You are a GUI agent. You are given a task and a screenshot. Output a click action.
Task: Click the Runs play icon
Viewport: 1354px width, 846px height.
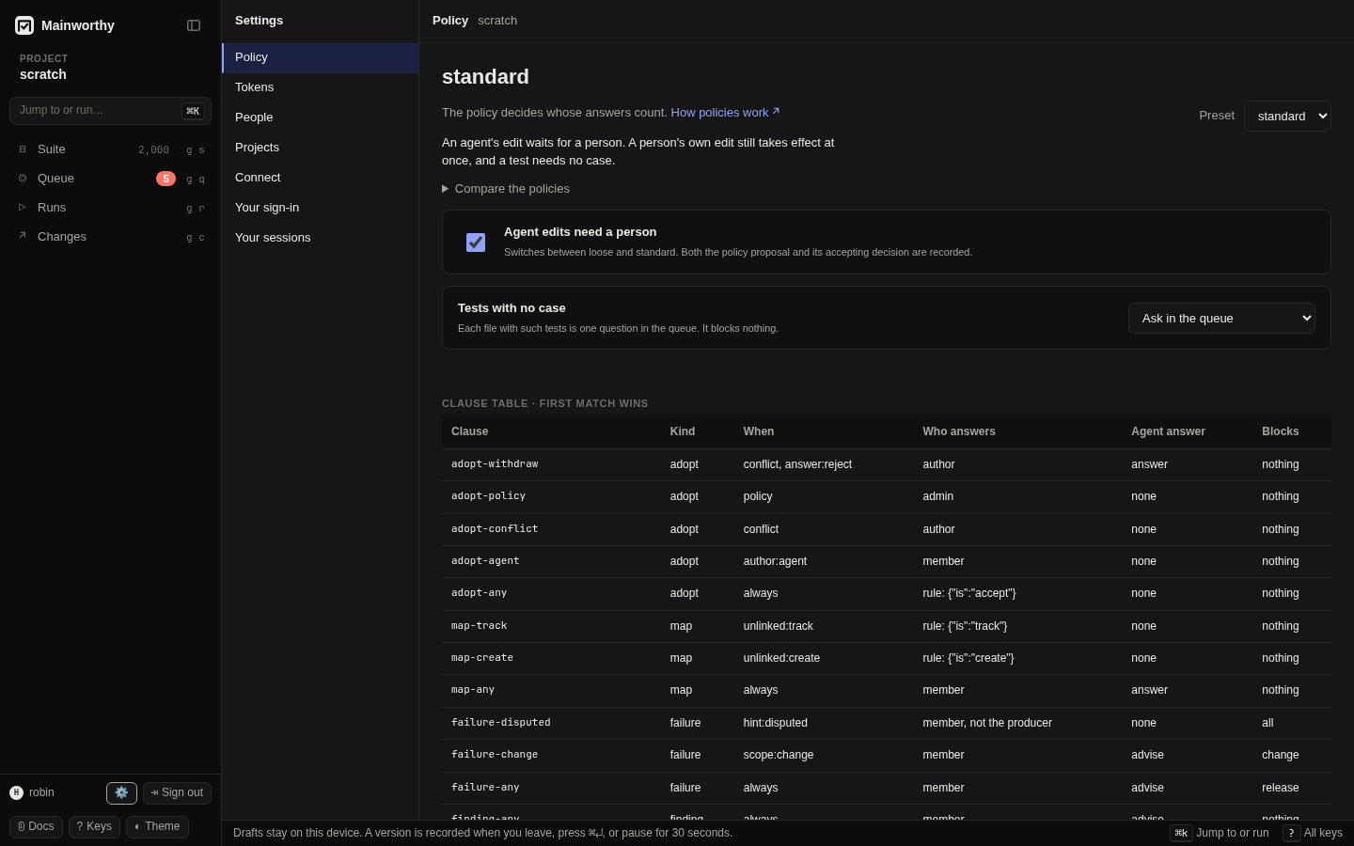tap(23, 208)
